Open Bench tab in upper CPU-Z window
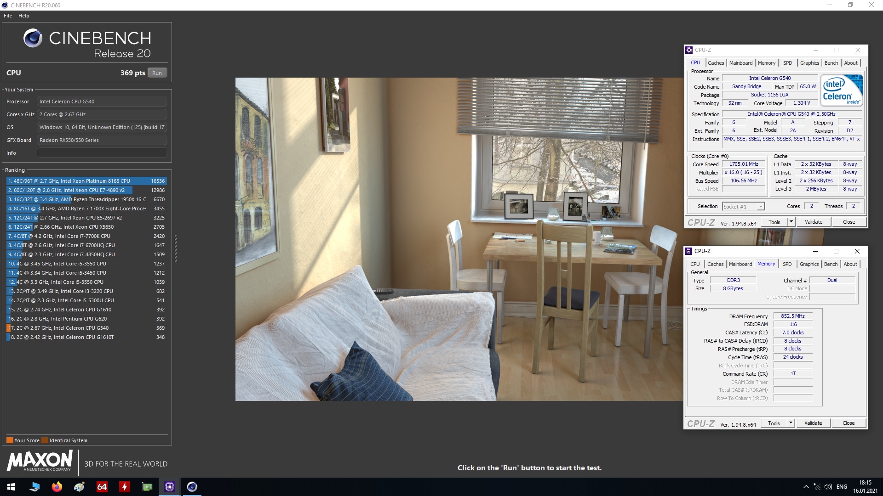Image resolution: width=883 pixels, height=496 pixels. 831,63
